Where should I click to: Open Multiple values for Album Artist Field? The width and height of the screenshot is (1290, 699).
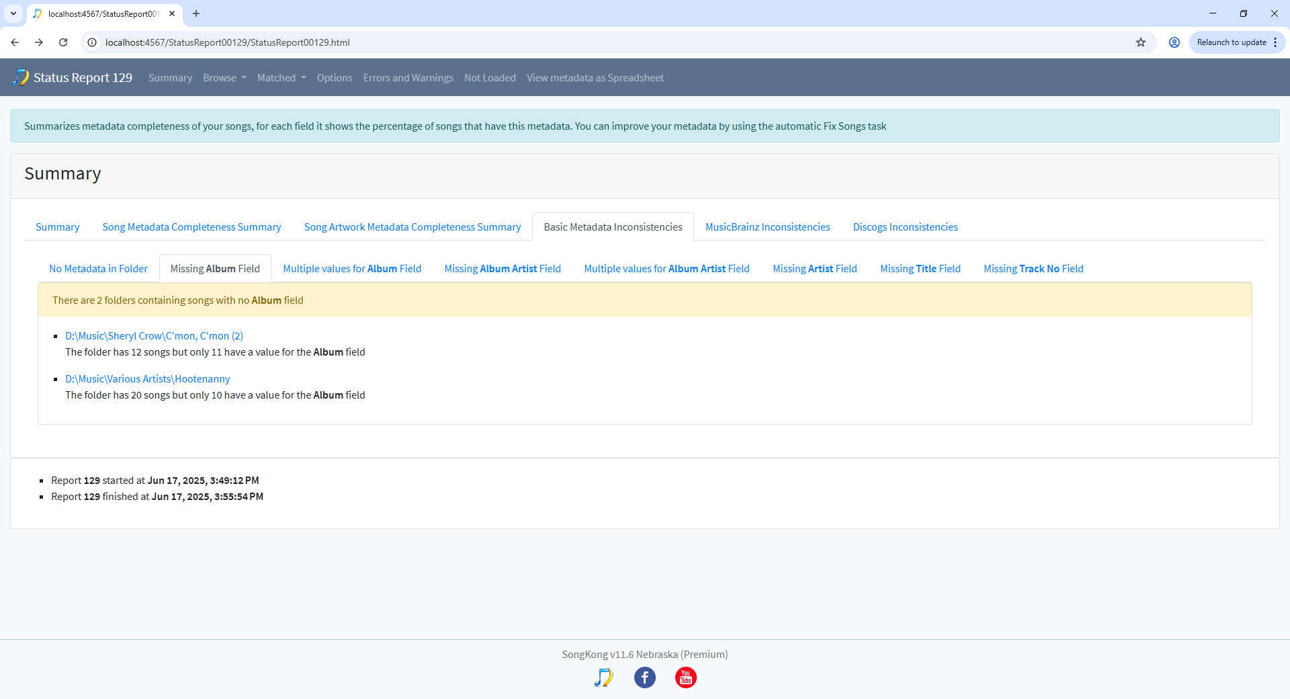[666, 269]
